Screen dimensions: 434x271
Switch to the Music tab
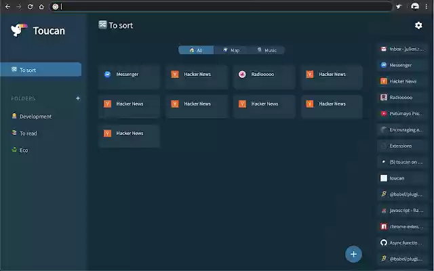click(267, 50)
